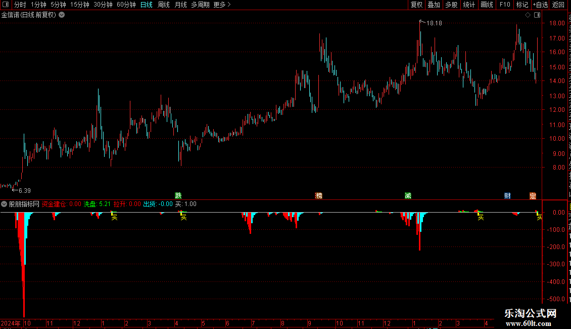Switch to 30分钟 period
This screenshot has height=329, width=571.
103,5
